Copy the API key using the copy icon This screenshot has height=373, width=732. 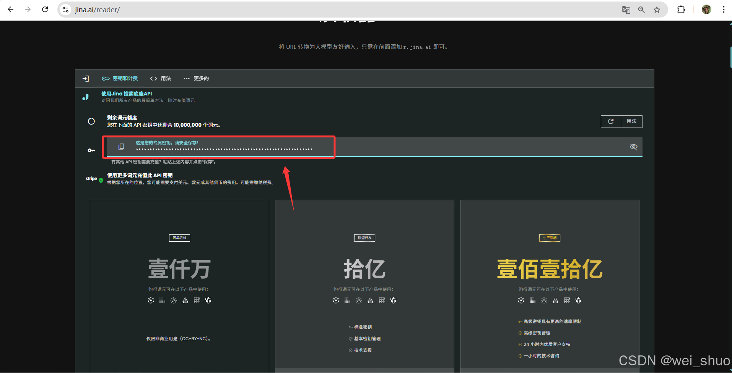pos(121,147)
